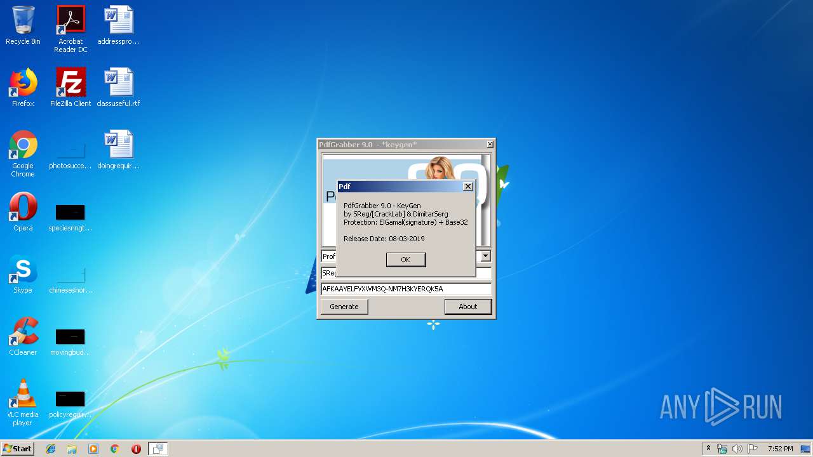Close the PdfGrabber 9.0 keygen window

(490, 145)
